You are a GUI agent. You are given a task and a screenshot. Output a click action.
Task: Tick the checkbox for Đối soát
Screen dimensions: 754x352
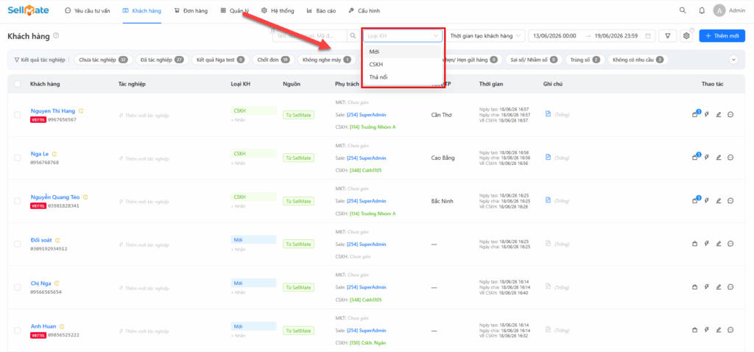18,244
